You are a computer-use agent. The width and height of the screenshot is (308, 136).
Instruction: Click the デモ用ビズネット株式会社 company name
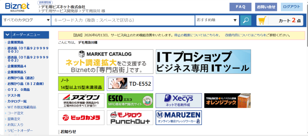coord(63,7)
